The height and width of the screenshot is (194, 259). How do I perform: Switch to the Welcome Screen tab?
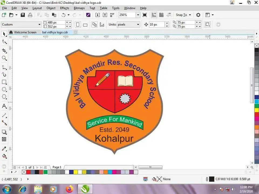coord(23,32)
